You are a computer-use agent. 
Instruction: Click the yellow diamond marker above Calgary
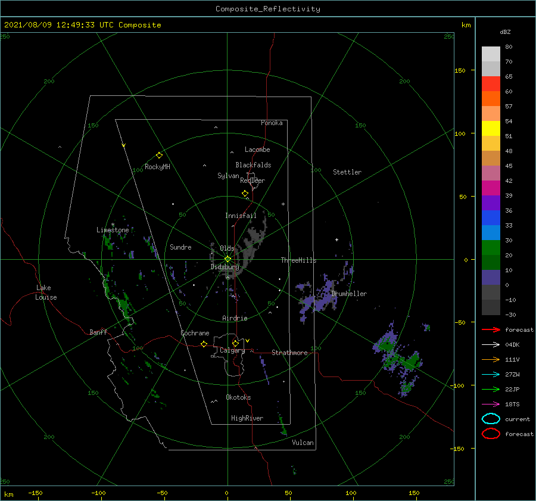(x=235, y=343)
